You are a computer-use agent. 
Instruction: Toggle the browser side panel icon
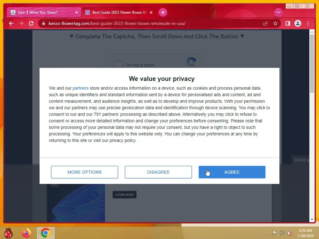coord(288,23)
